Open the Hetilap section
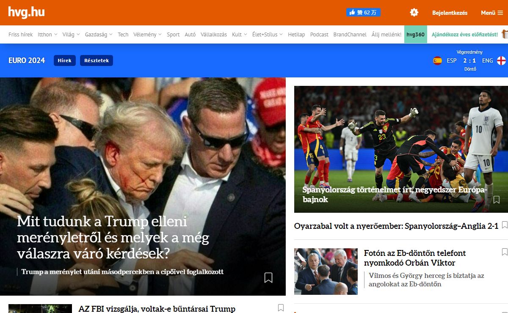This screenshot has height=313, width=508. point(296,35)
